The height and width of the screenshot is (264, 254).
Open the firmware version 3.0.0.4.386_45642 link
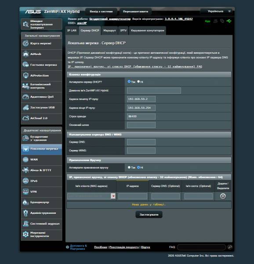(178, 19)
